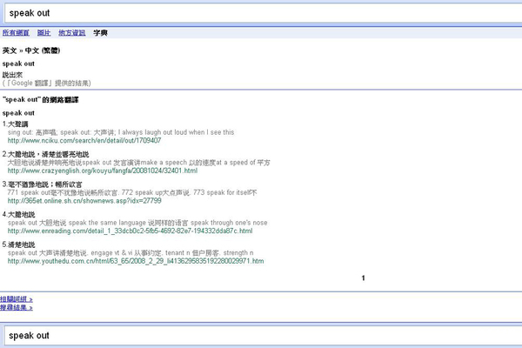
Task: Click the second web-translation entry, numbered 2
Action: [45, 154]
